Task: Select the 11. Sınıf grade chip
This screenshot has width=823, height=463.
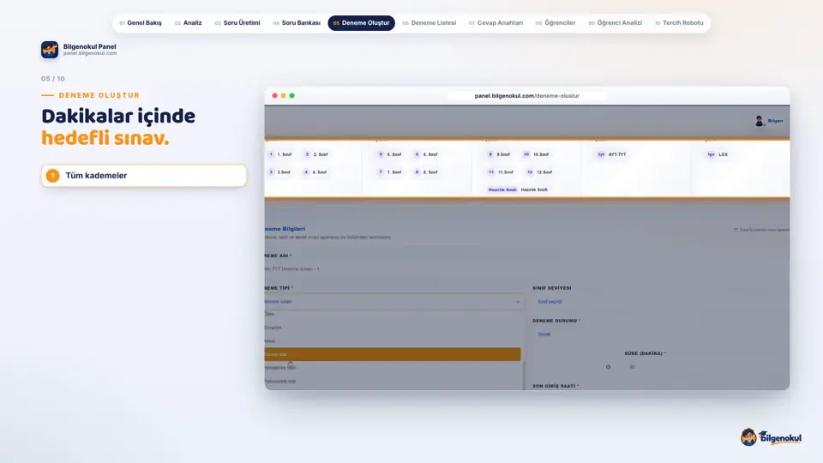Action: pos(500,172)
